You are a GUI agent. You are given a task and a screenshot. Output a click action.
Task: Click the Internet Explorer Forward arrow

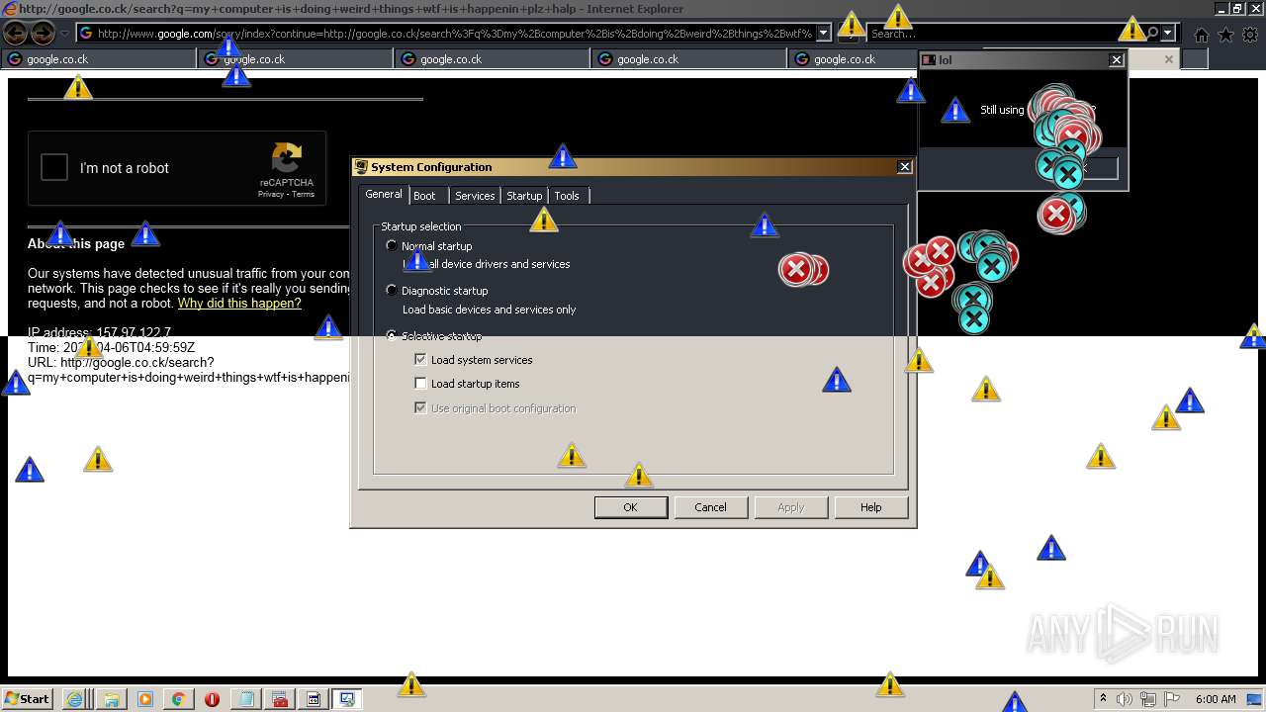[43, 33]
